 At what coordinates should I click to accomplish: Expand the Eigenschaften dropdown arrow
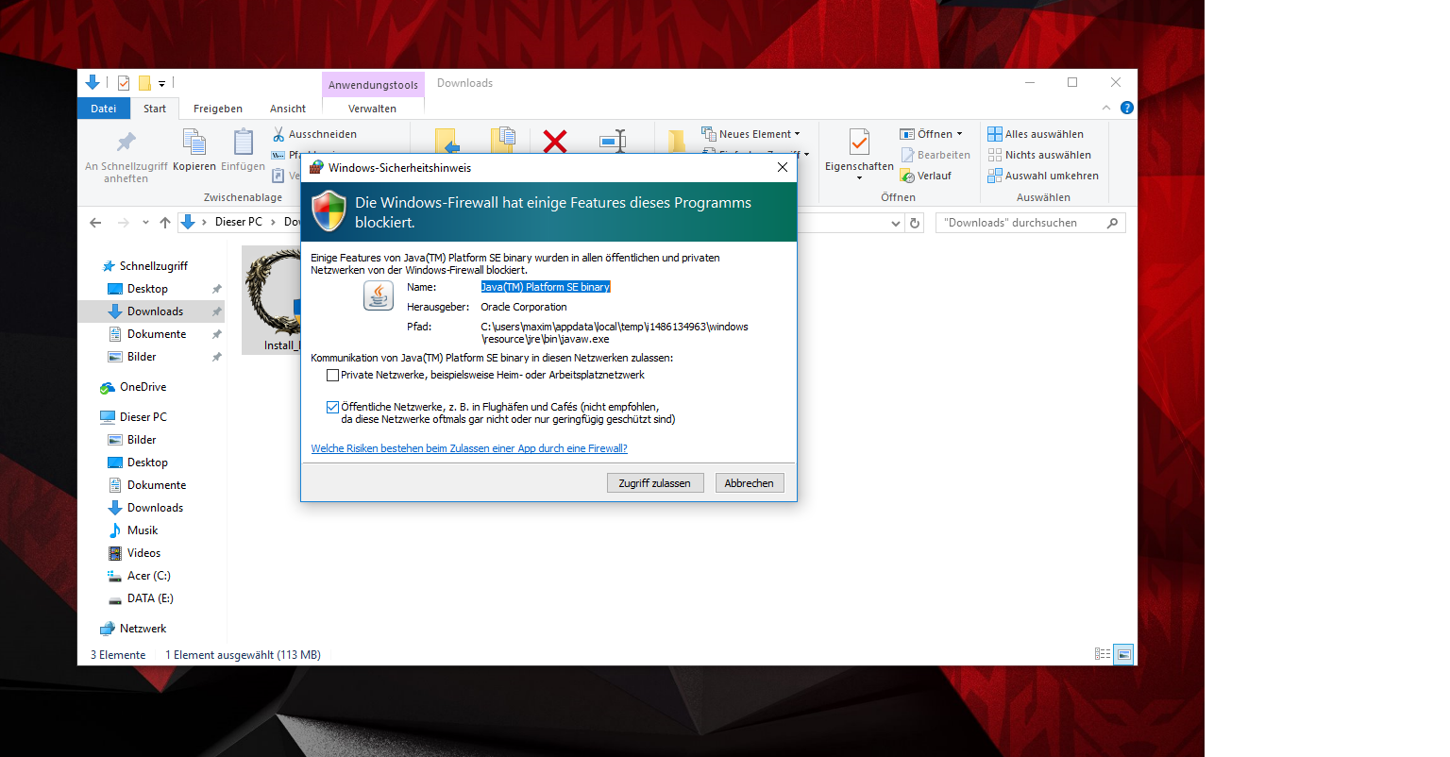[x=859, y=178]
